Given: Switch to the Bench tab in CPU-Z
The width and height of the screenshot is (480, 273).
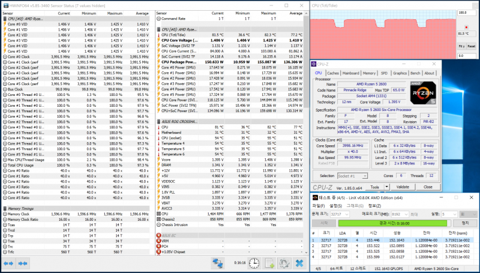Looking at the screenshot, I should [415, 73].
